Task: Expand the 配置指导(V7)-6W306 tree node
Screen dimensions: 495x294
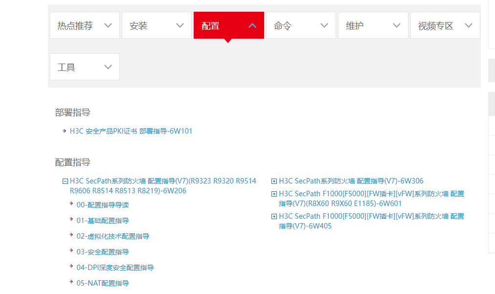Action: [274, 181]
